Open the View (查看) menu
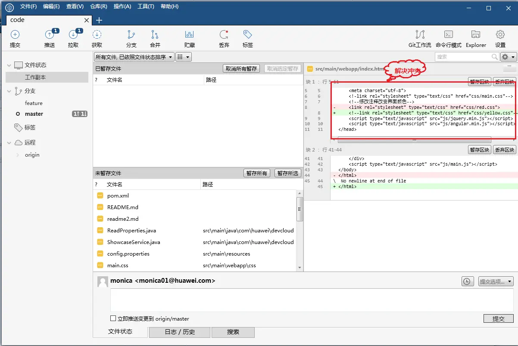 point(75,6)
